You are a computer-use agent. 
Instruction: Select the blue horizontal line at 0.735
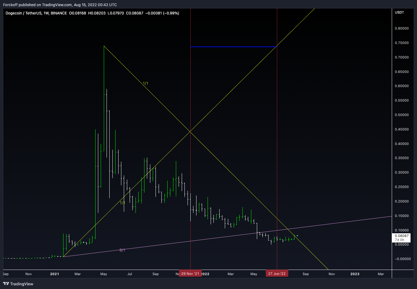[x=234, y=47]
